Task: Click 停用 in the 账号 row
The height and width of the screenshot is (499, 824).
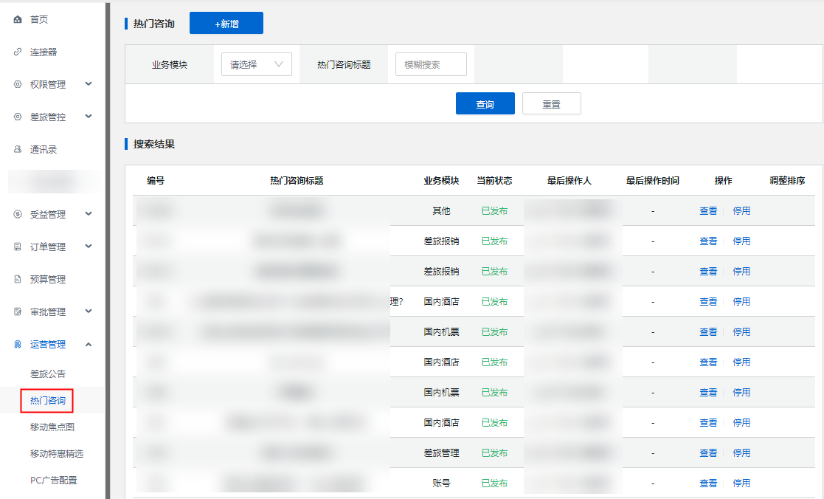Action: tap(741, 483)
